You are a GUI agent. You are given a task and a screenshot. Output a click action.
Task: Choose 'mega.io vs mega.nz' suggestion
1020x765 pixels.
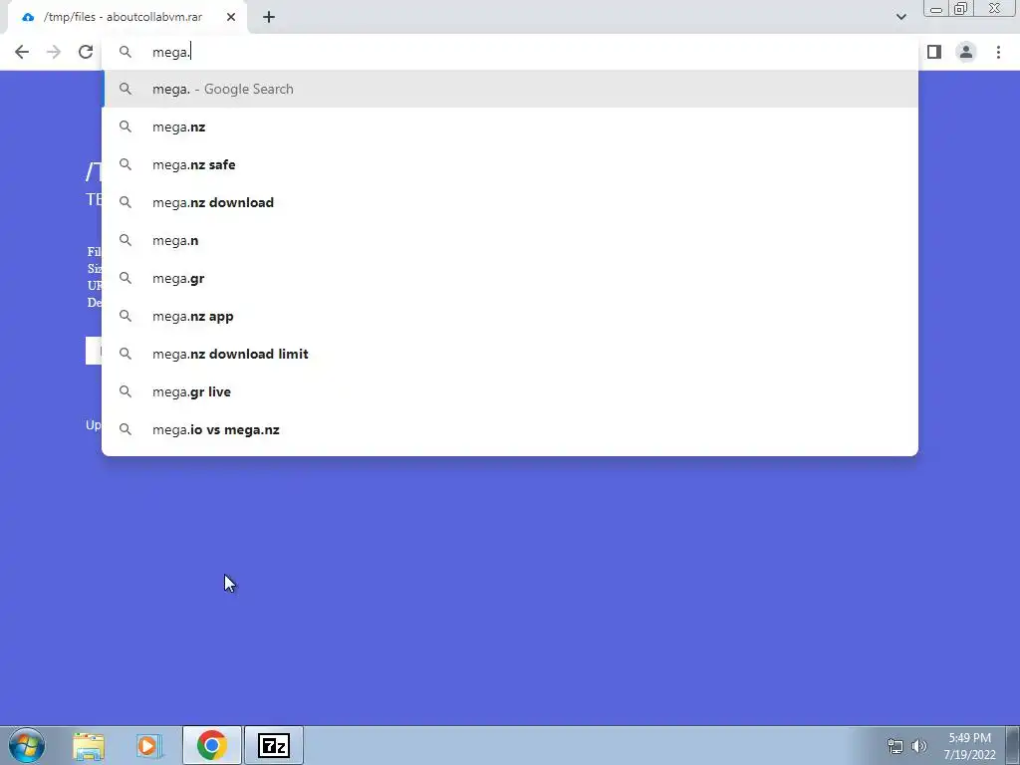coord(510,429)
